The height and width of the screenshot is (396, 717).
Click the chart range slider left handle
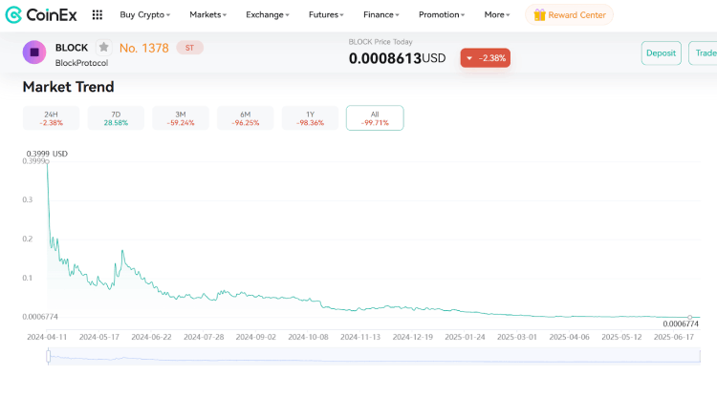coord(48,356)
